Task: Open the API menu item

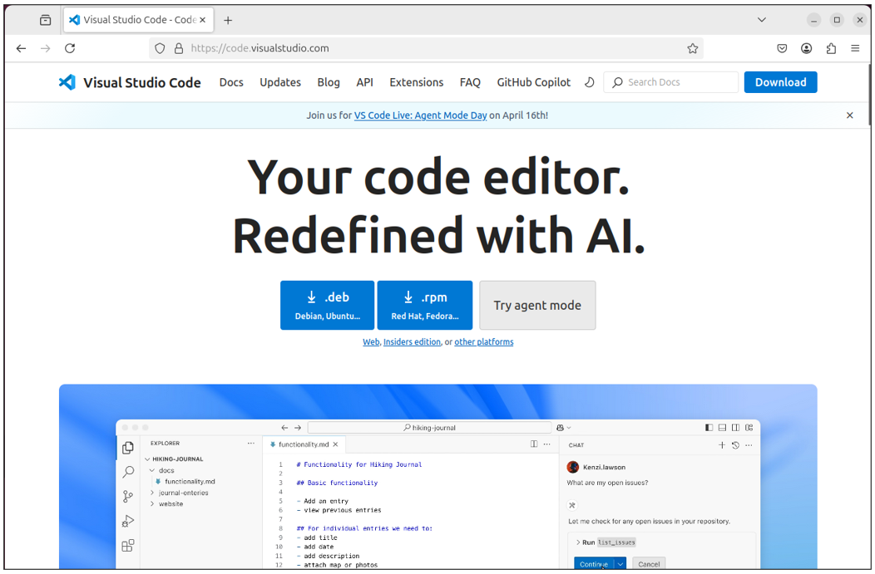Action: tap(364, 82)
